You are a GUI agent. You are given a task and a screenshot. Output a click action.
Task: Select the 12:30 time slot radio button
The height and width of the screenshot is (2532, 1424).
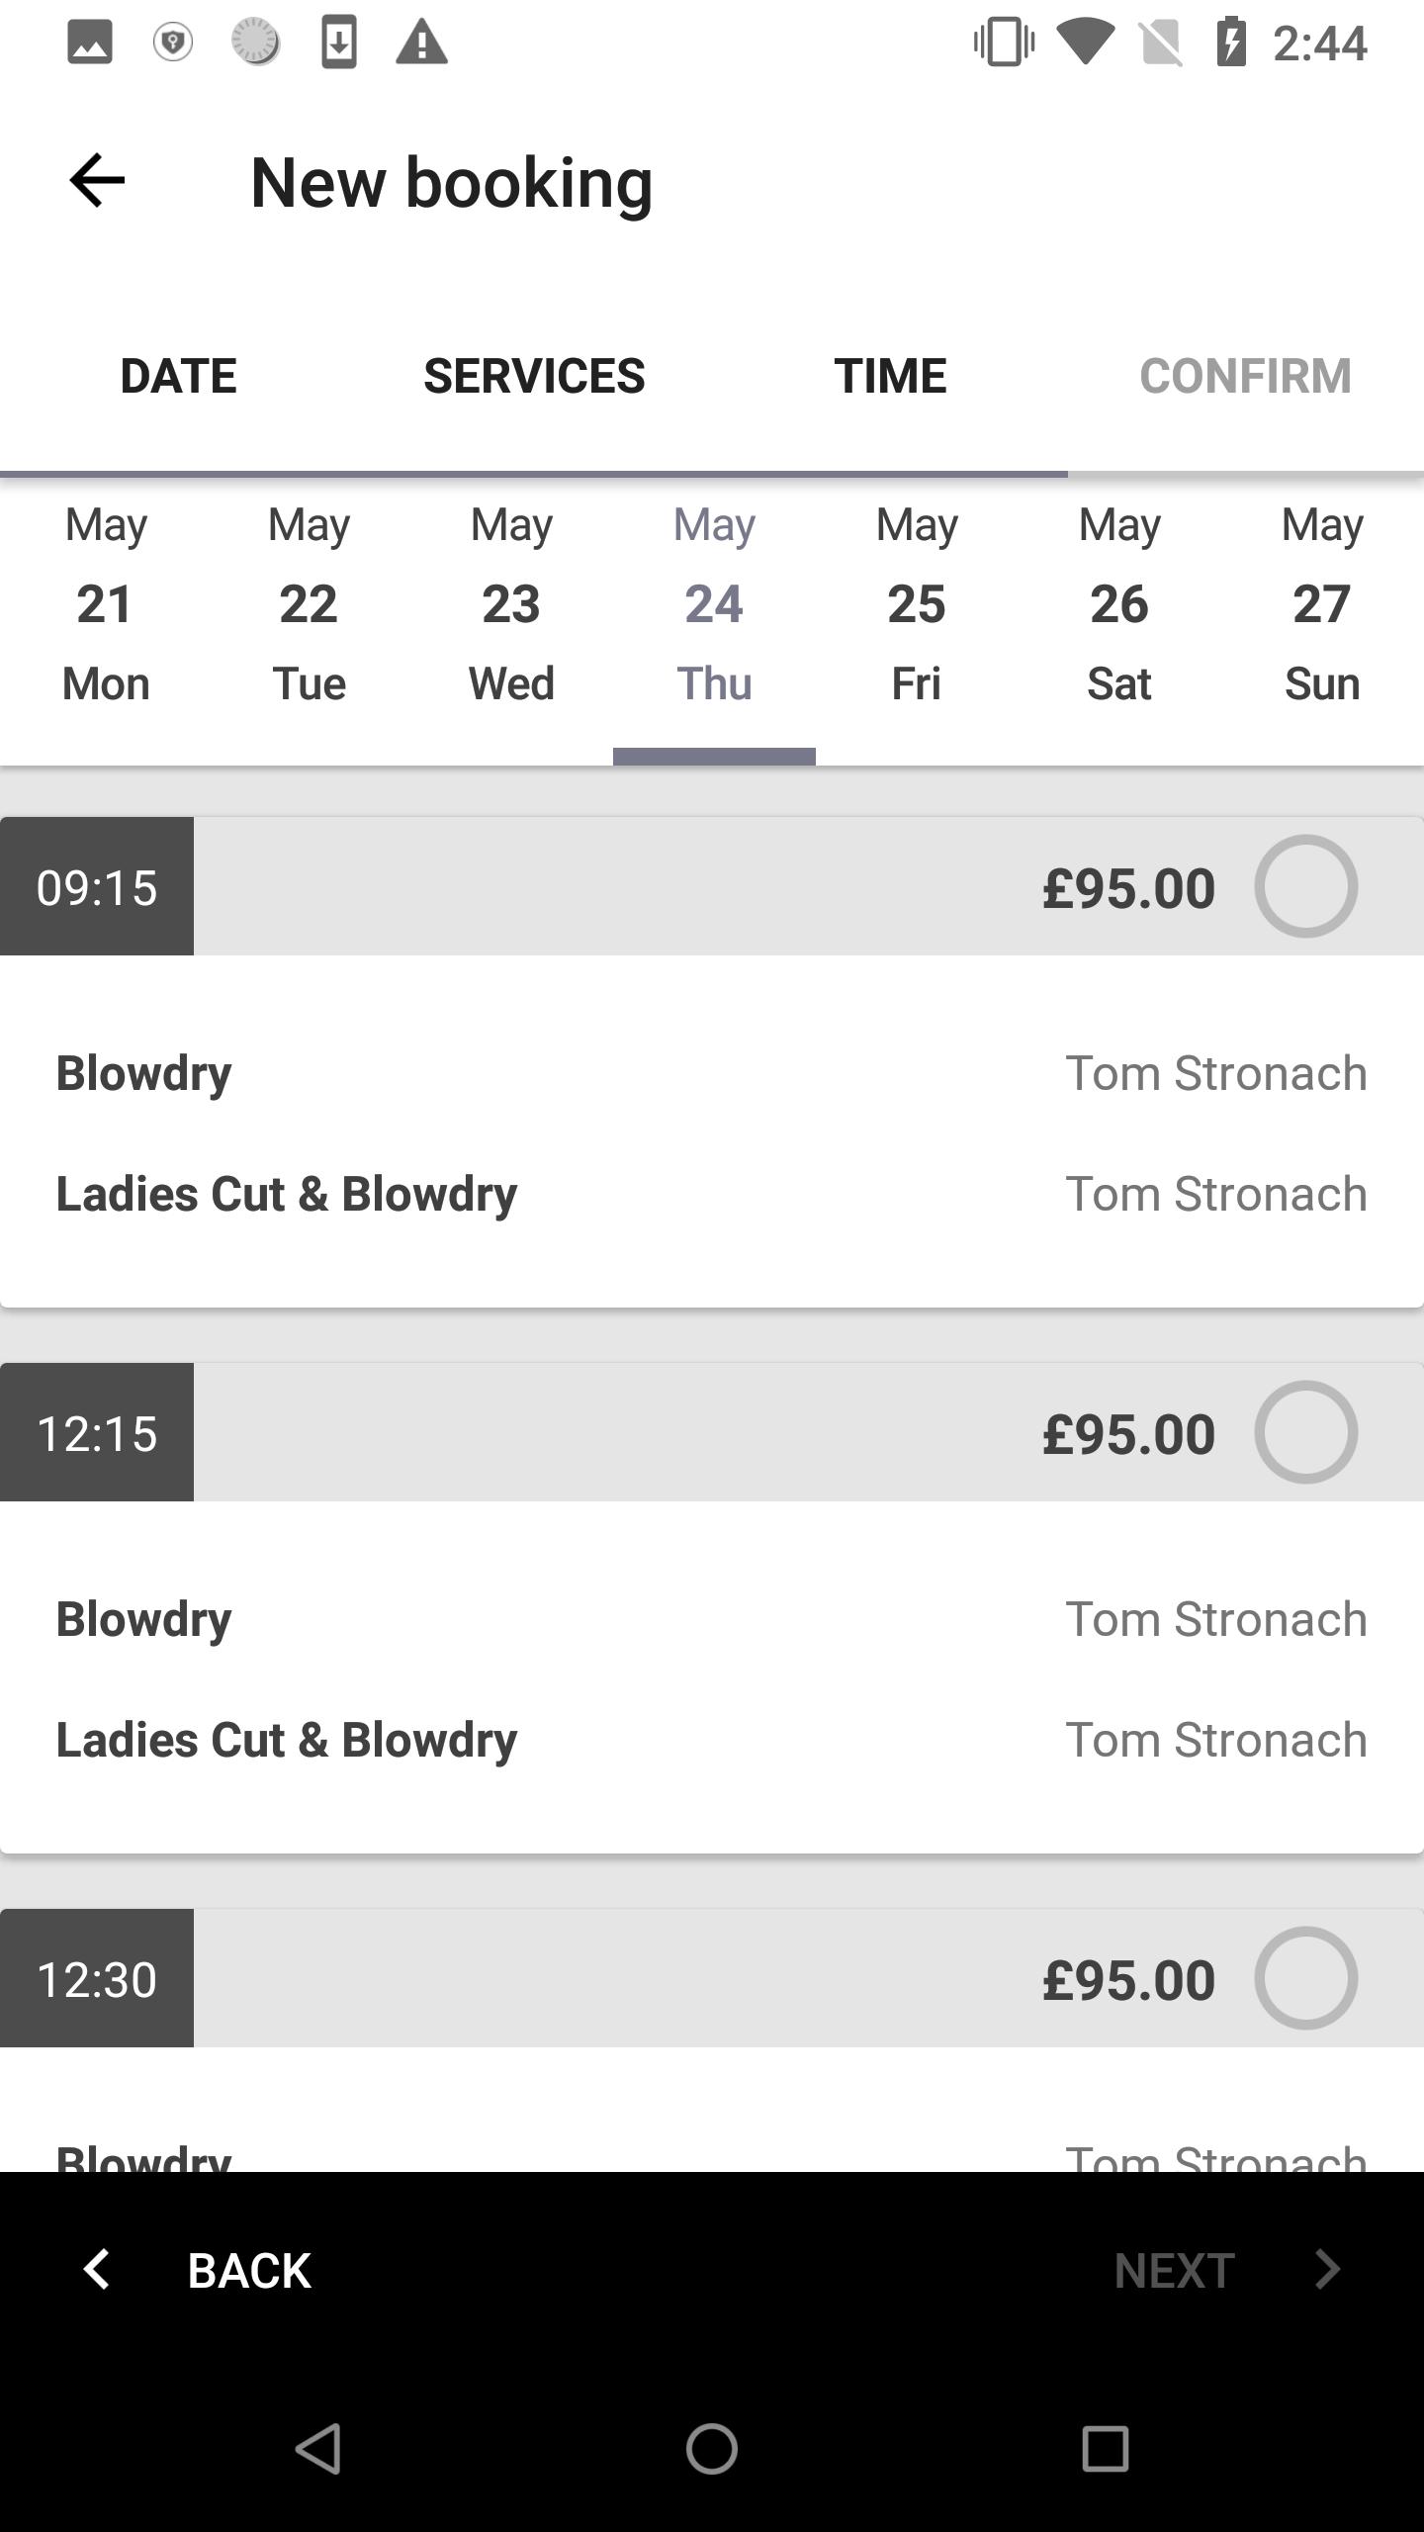pyautogui.click(x=1306, y=1978)
